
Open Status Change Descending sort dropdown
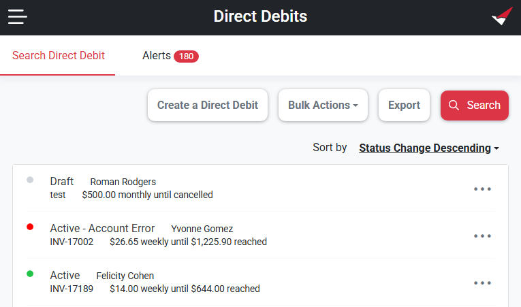pyautogui.click(x=429, y=148)
